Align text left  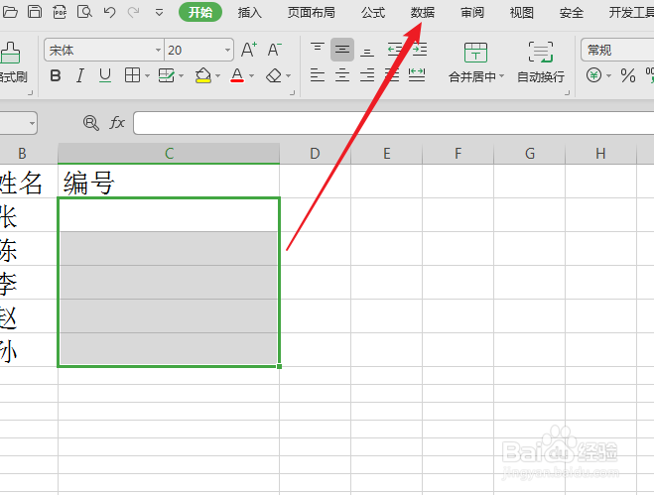click(317, 75)
